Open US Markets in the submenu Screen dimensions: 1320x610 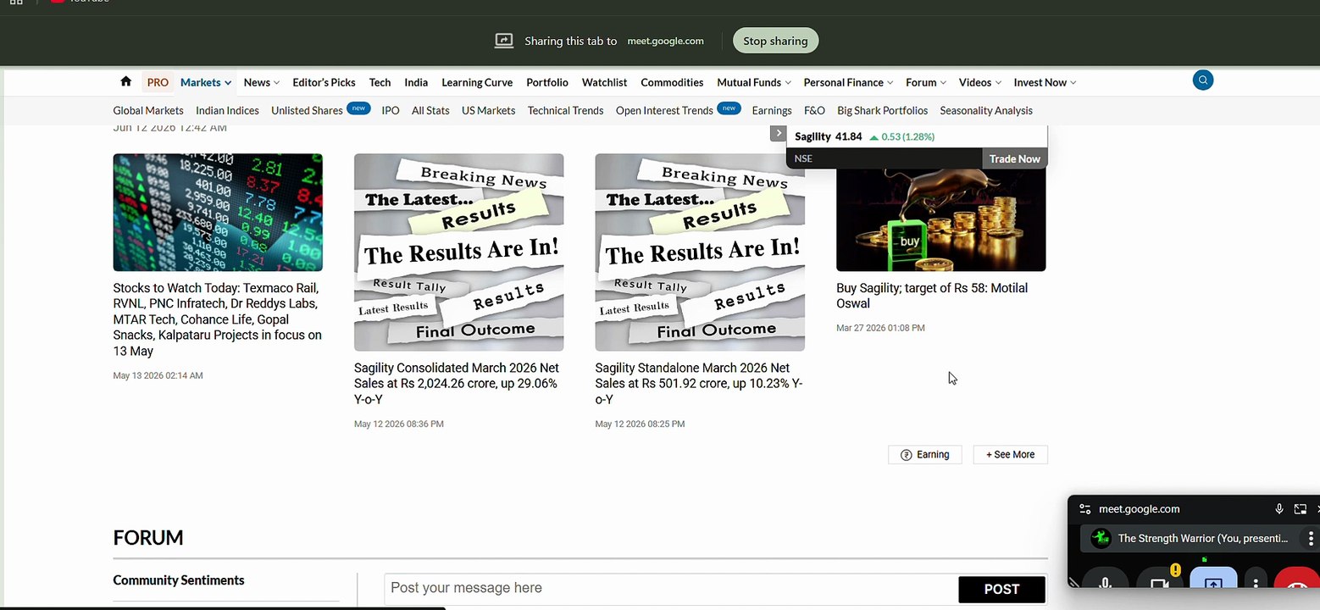tap(488, 110)
